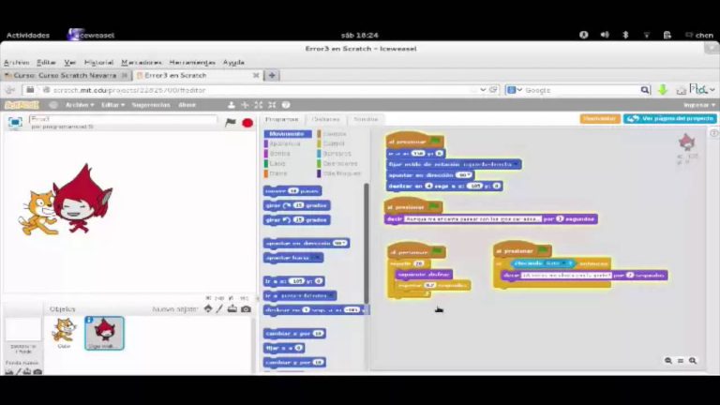Open Acerca in the Scratch toolbar
The image size is (720, 405).
[187, 105]
